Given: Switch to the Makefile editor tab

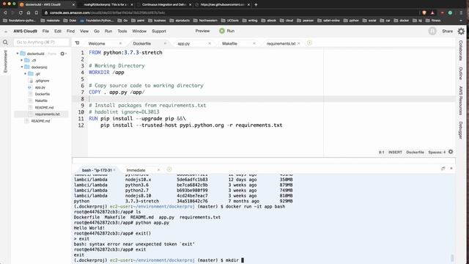Looking at the screenshot, I should coord(229,43).
